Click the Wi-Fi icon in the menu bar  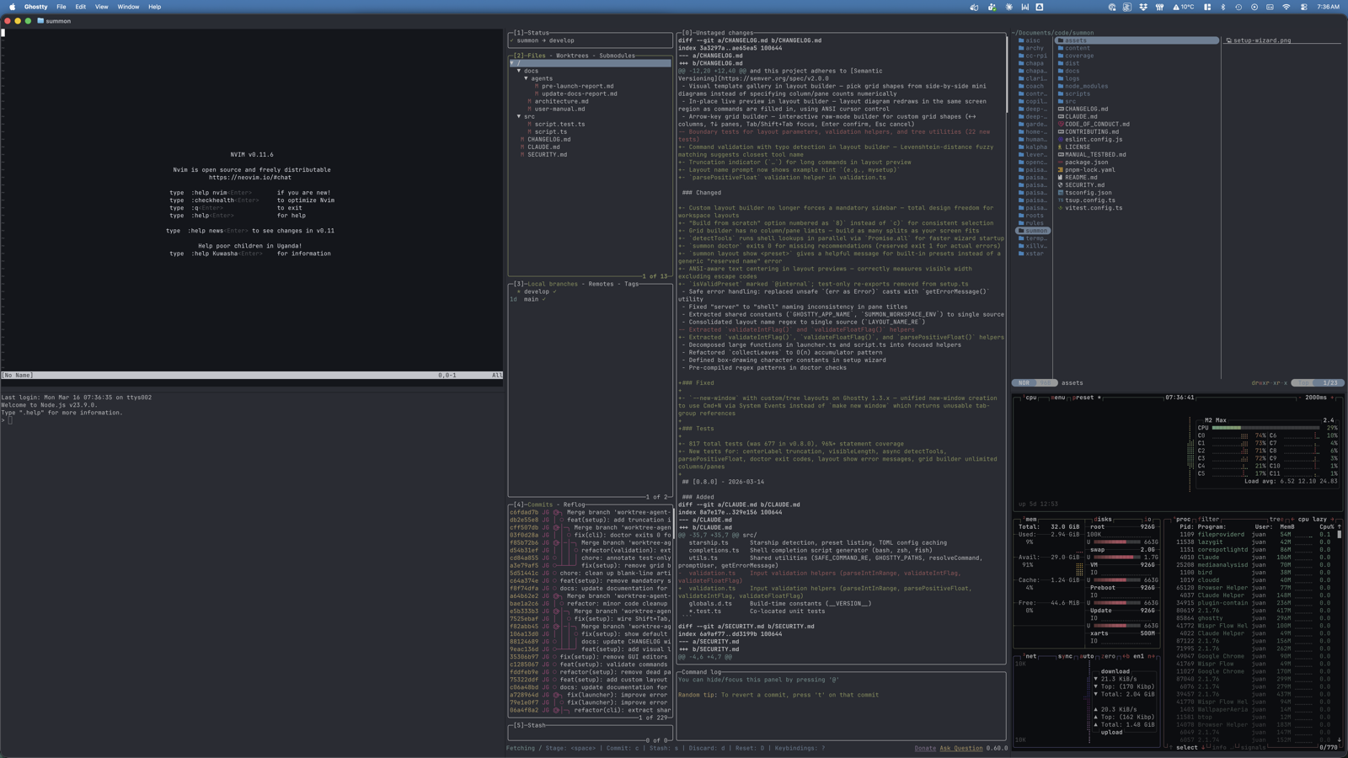pos(1286,7)
